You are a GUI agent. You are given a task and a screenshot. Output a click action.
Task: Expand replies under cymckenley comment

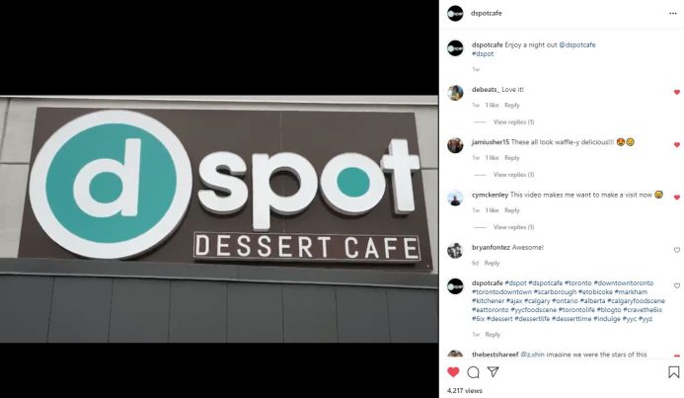pyautogui.click(x=513, y=227)
